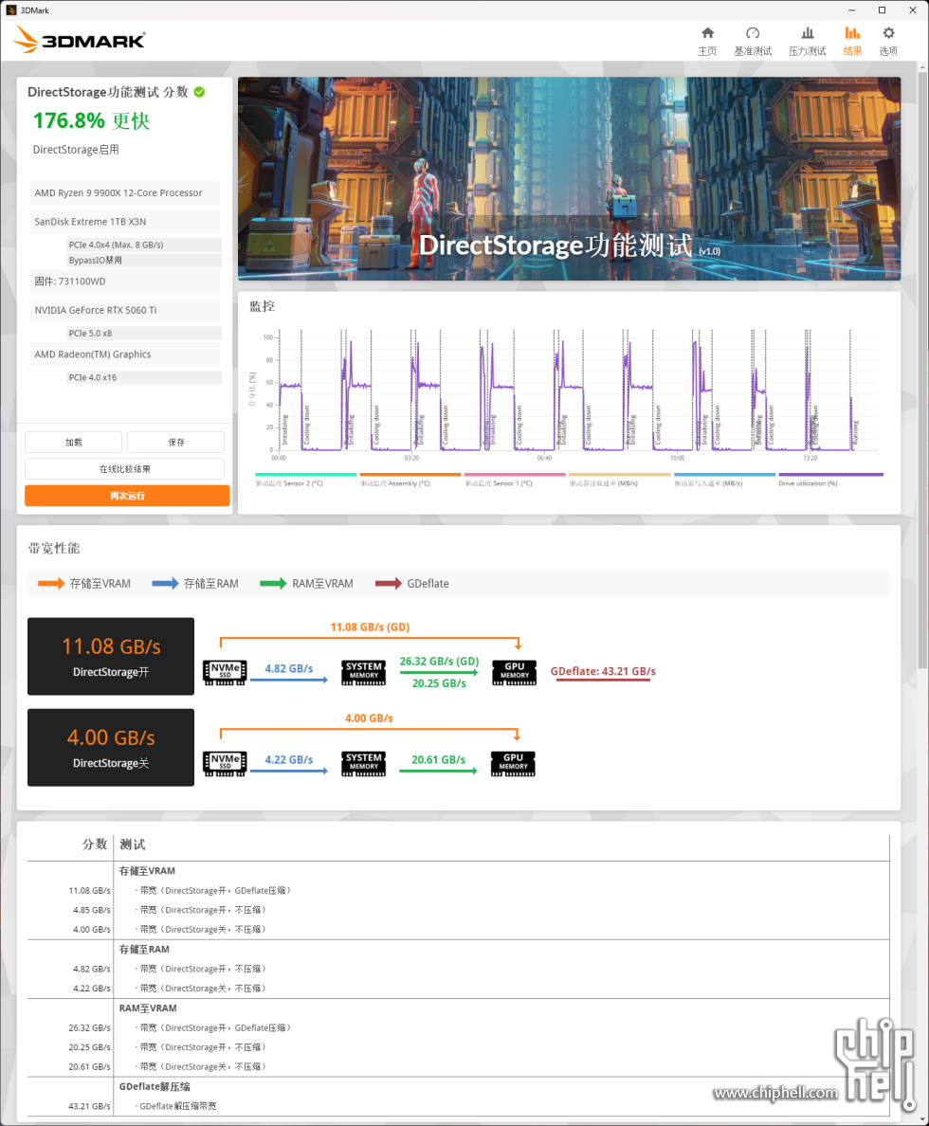Go to the 主页 home page

coord(708,41)
